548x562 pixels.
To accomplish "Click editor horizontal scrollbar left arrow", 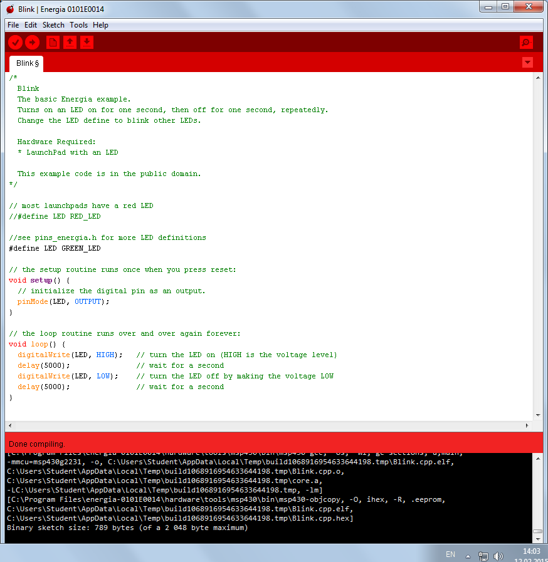I will 10,426.
